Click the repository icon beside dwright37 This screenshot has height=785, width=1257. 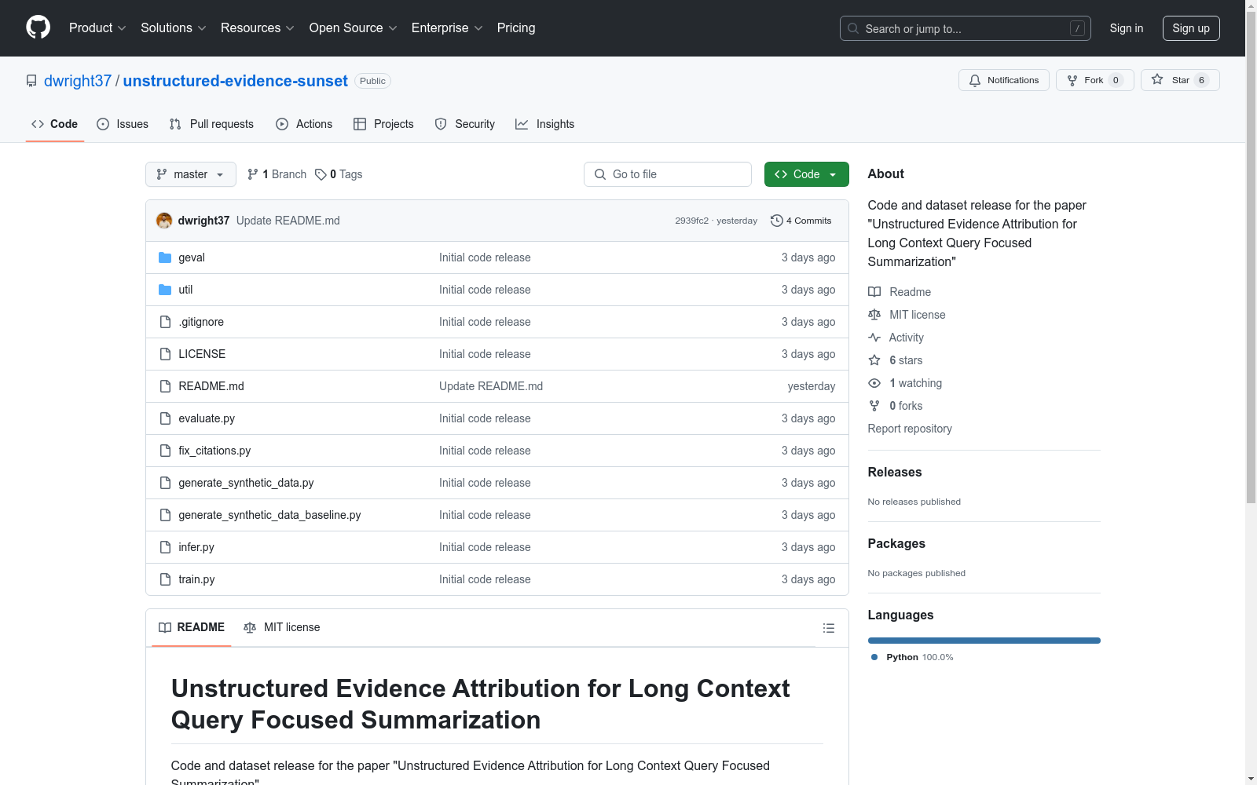point(31,81)
